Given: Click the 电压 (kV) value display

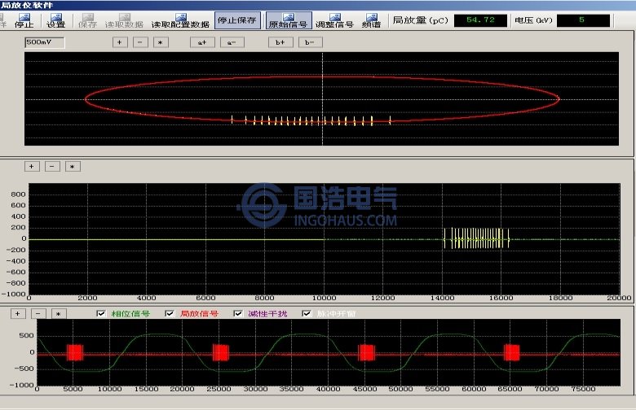Looking at the screenshot, I should [x=582, y=20].
